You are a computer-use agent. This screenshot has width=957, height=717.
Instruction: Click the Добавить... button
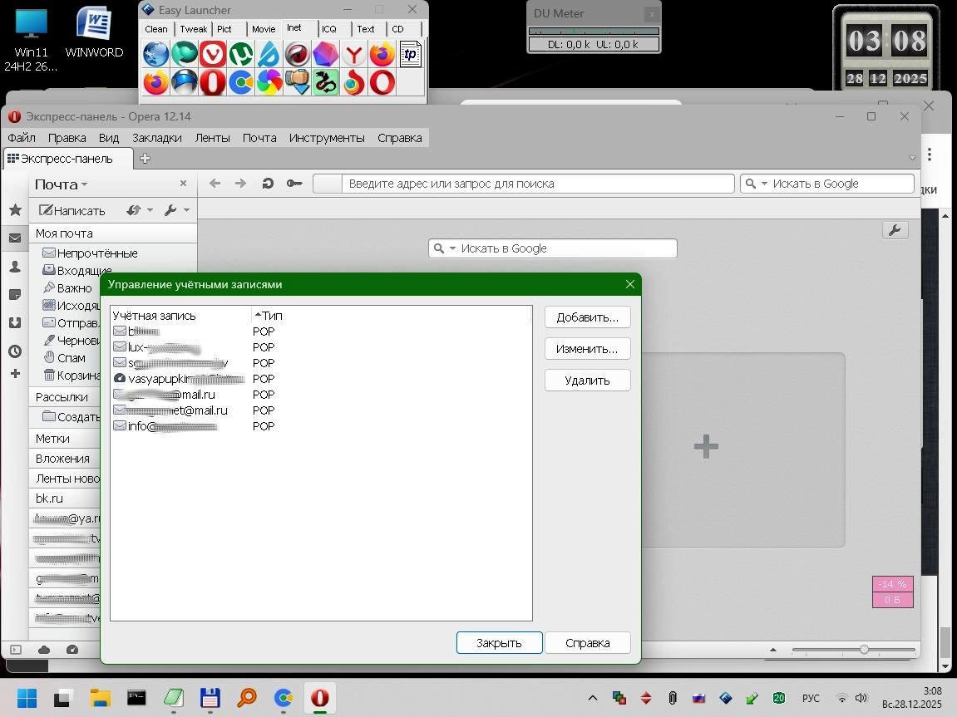pos(587,317)
